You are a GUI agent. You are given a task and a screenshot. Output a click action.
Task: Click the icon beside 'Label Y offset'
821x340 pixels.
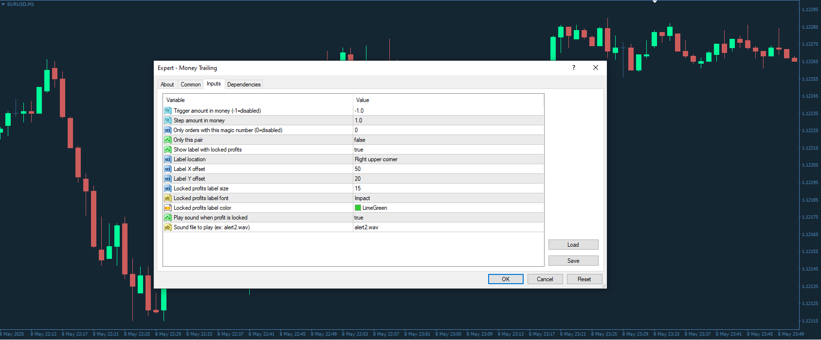point(168,179)
